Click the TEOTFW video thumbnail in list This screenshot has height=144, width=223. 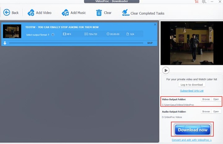12,31
